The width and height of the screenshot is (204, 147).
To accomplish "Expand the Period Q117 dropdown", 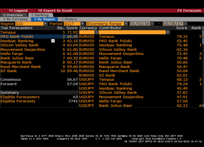I will click(x=82, y=24).
